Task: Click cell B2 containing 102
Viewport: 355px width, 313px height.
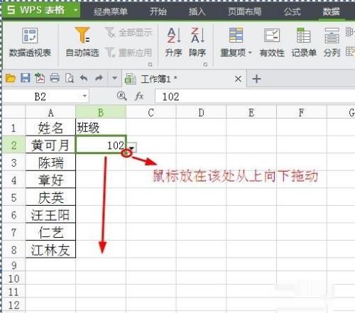Action: click(101, 144)
